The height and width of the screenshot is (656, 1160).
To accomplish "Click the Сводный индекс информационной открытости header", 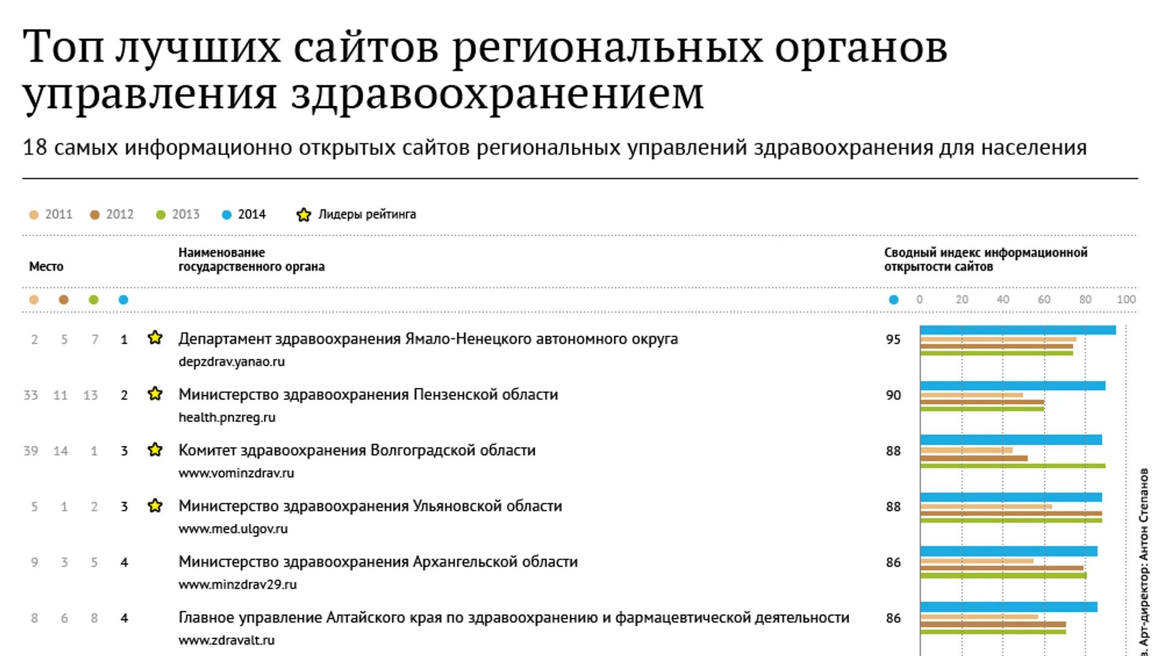I will click(x=985, y=260).
